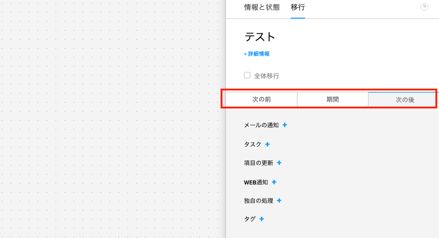This screenshot has width=439, height=238.
Task: Click the テスト transition title
Action: tap(260, 37)
